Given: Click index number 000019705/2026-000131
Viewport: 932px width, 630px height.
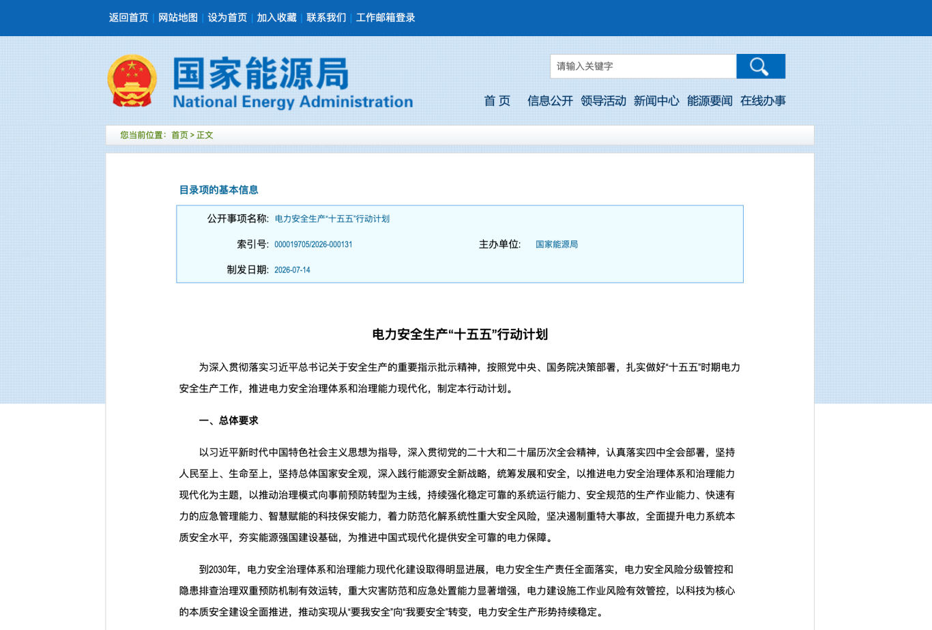Looking at the screenshot, I should (x=313, y=244).
